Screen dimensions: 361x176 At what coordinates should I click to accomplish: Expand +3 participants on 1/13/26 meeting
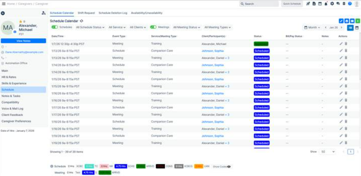[227, 58]
